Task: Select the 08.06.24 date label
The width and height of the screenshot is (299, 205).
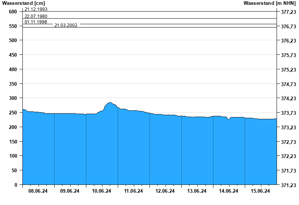Action: pos(38,191)
